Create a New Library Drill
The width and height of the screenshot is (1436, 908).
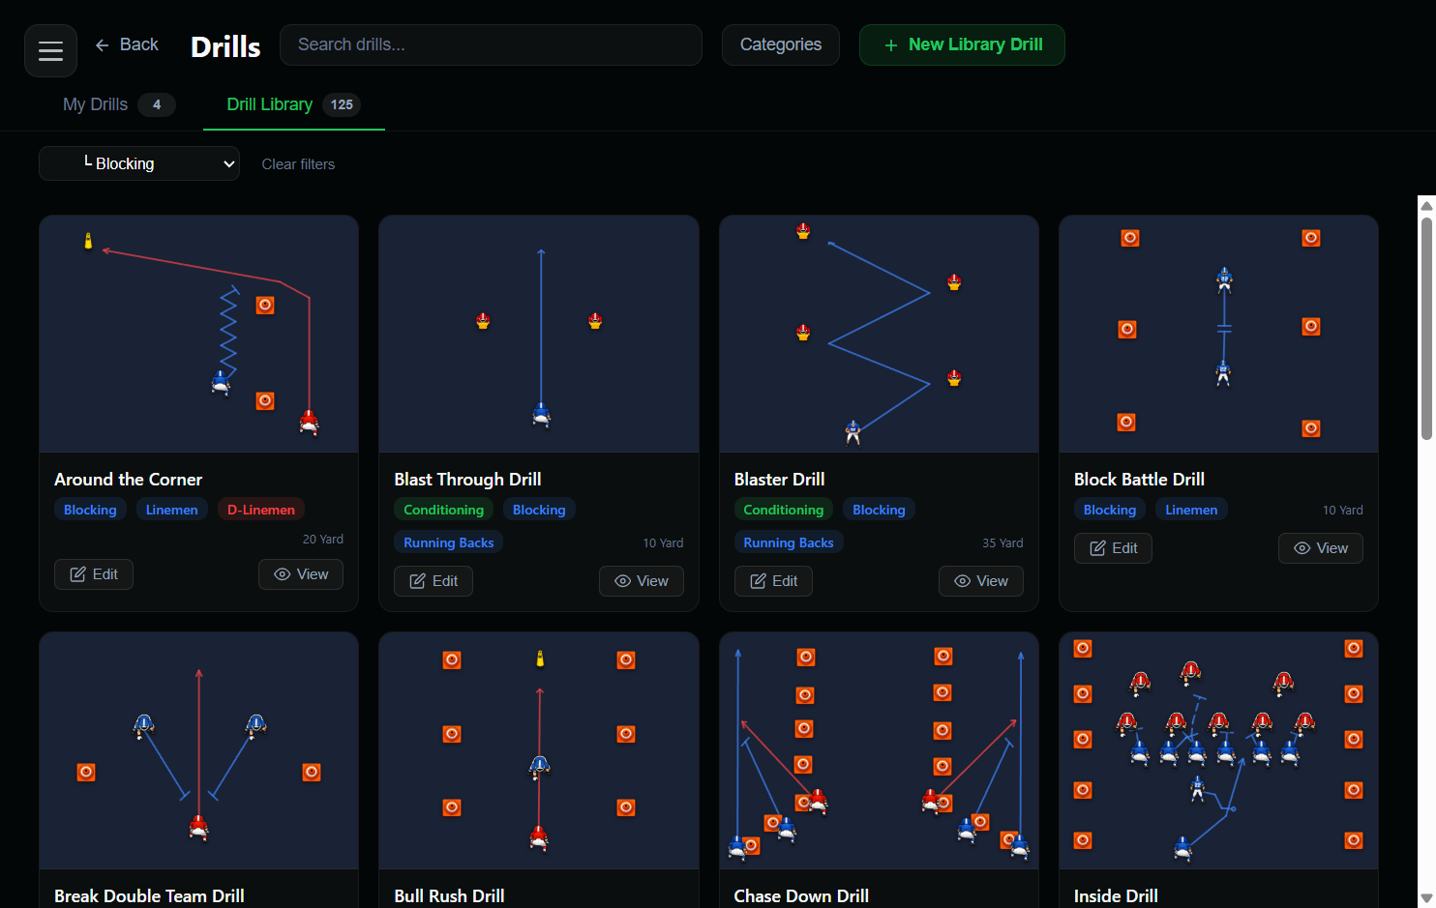(962, 44)
